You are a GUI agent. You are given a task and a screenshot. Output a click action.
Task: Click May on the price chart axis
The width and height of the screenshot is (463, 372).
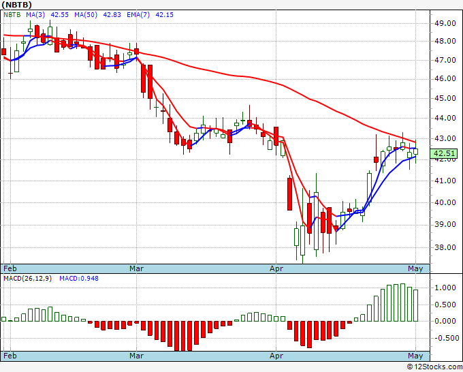click(x=415, y=268)
